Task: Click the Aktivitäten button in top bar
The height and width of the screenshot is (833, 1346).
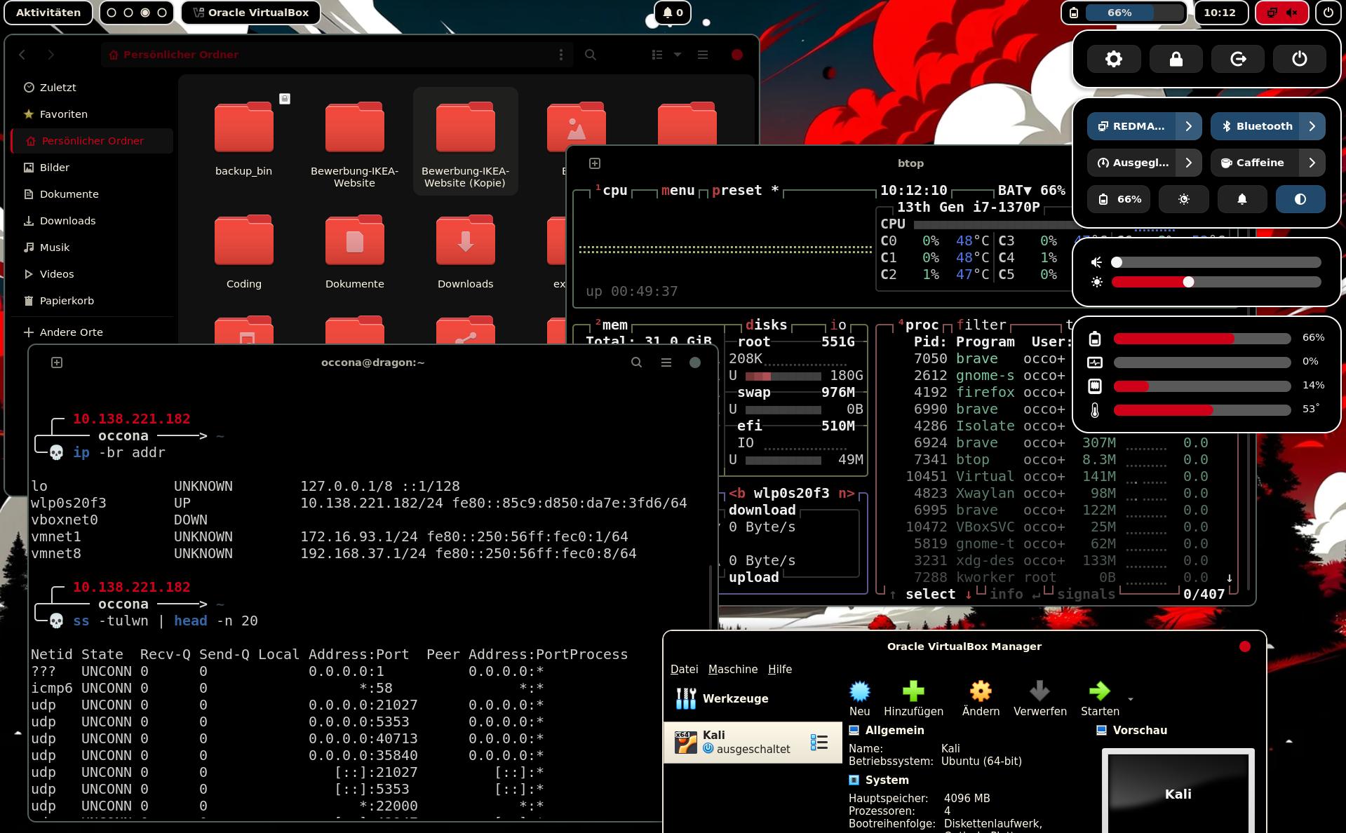Action: click(x=48, y=13)
